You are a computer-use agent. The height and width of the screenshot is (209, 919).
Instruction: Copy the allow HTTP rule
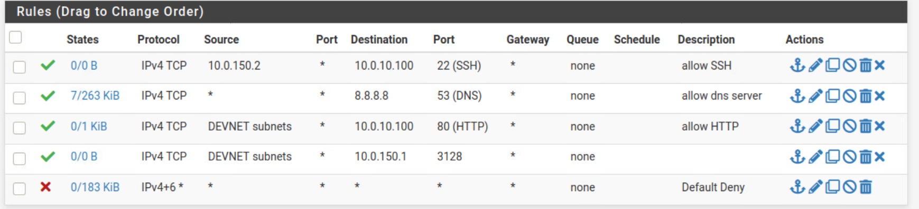click(832, 126)
